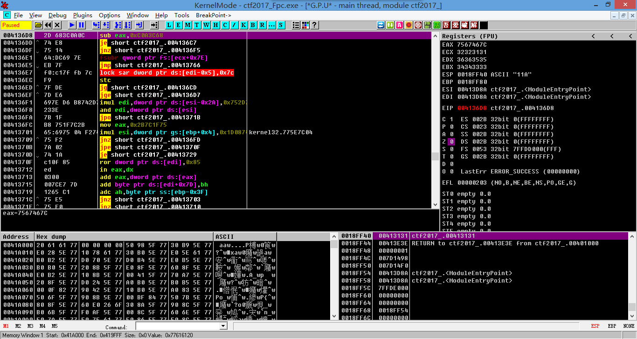Open the File menu
637x339 pixels.
[x=18, y=15]
